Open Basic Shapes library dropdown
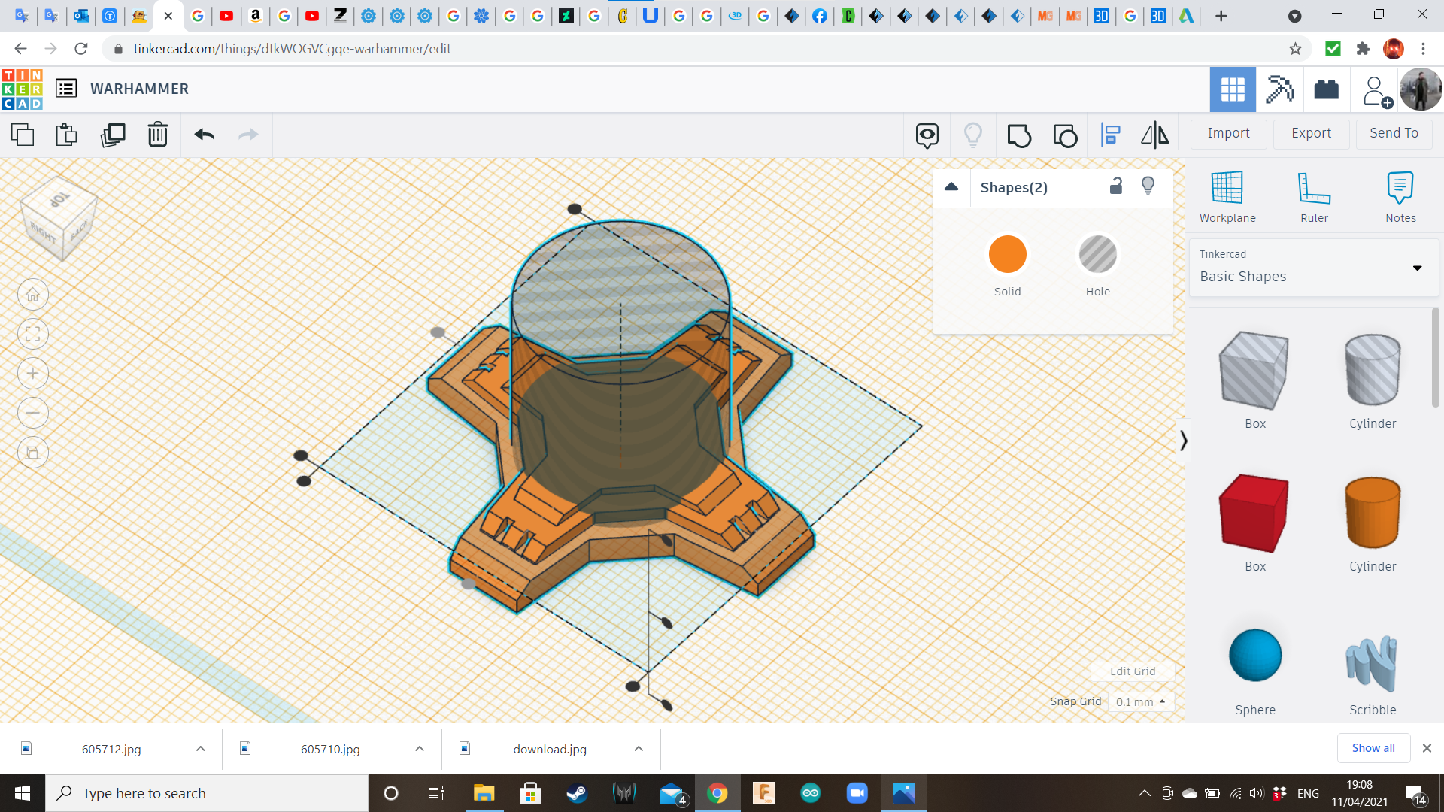The height and width of the screenshot is (812, 1444). click(1417, 268)
